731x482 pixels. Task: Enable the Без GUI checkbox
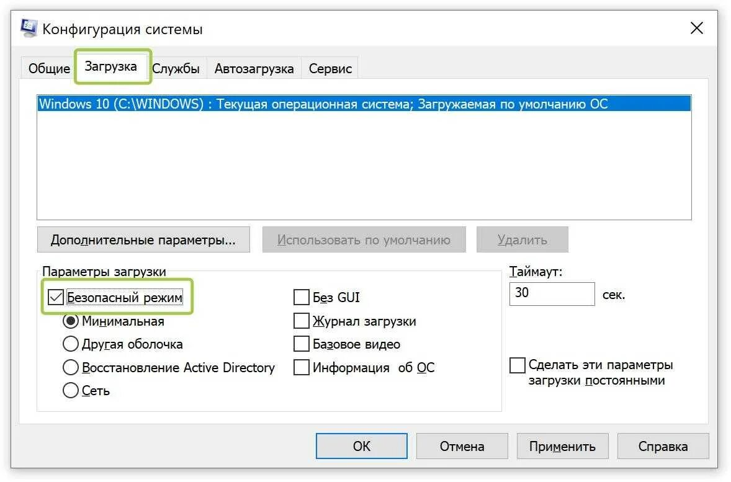pos(302,297)
